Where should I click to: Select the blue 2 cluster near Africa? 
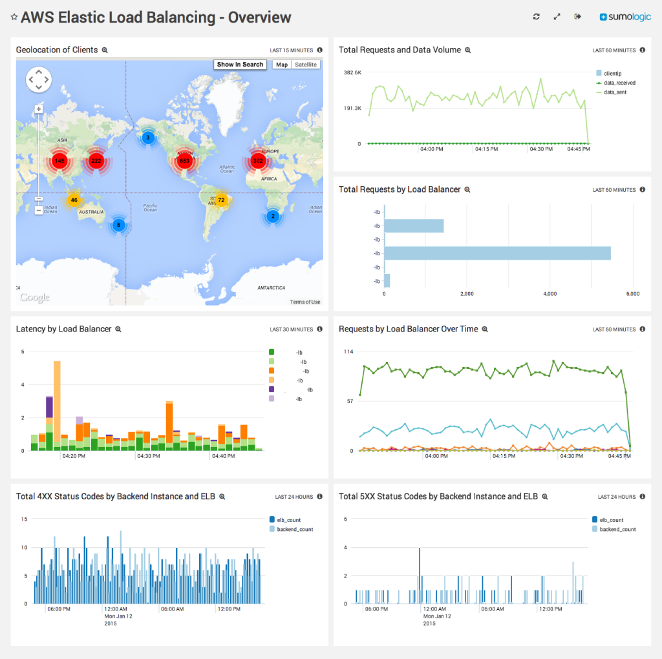273,216
